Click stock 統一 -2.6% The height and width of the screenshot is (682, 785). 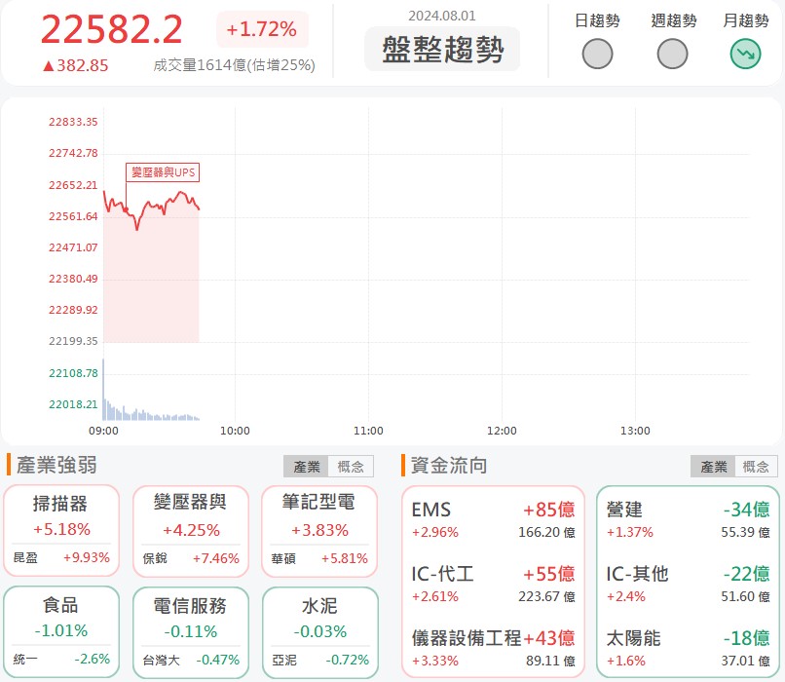[61, 659]
